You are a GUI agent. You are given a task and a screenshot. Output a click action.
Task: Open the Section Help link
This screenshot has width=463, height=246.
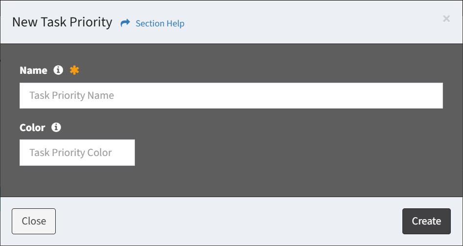tap(159, 23)
